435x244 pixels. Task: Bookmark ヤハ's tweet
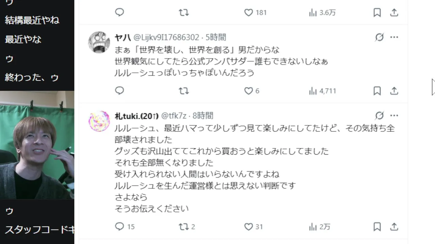pos(377,91)
